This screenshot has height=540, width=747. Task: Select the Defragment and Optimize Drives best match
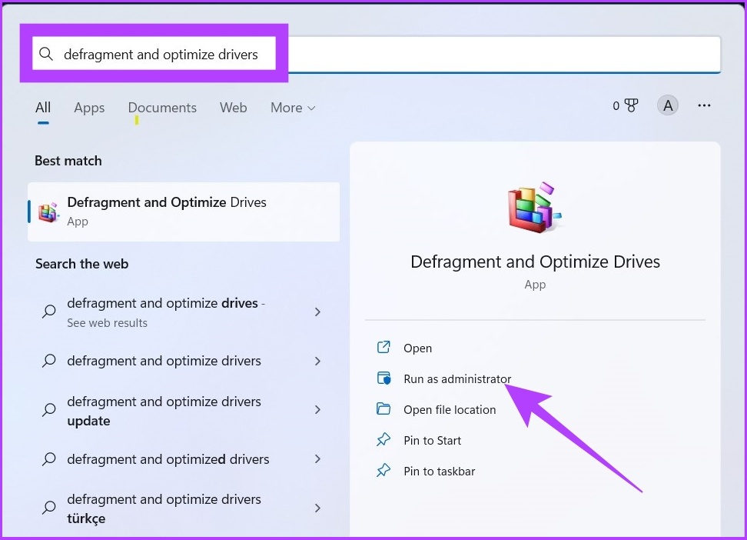(183, 211)
